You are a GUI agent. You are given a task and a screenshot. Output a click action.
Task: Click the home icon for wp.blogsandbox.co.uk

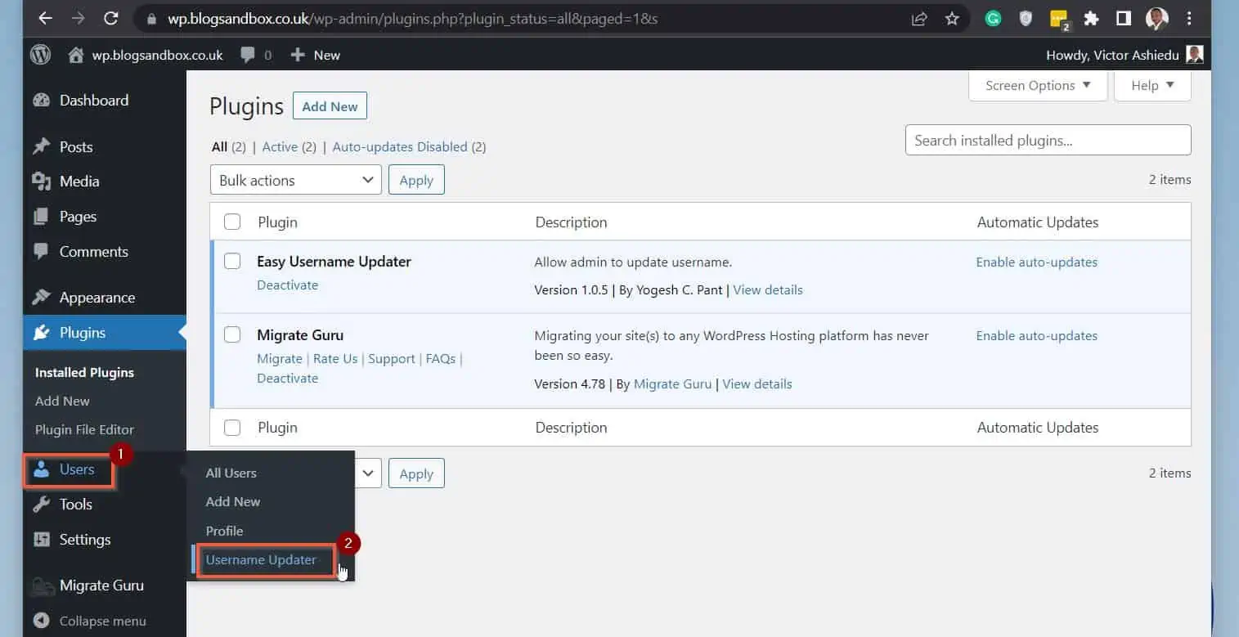point(76,55)
